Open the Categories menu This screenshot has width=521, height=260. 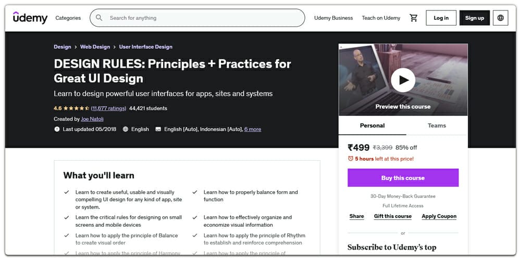click(x=68, y=18)
